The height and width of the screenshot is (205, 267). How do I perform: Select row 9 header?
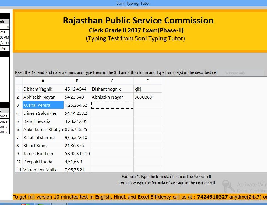19,153
